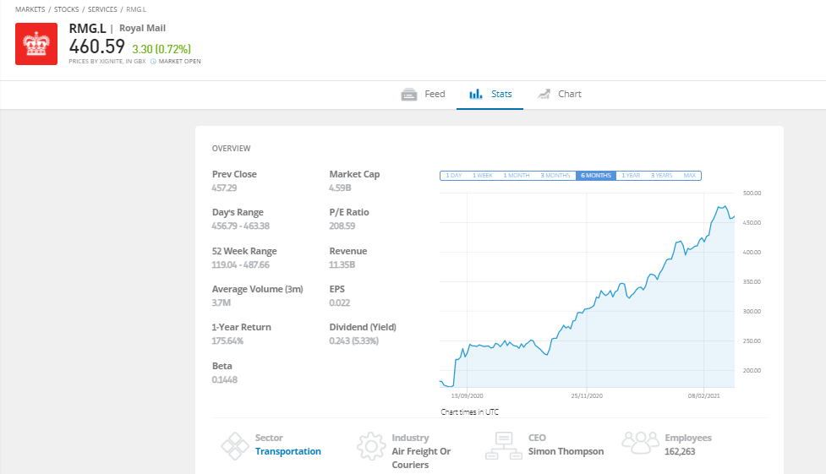
Task: Click the Royal Mail crown logo
Action: coord(36,44)
